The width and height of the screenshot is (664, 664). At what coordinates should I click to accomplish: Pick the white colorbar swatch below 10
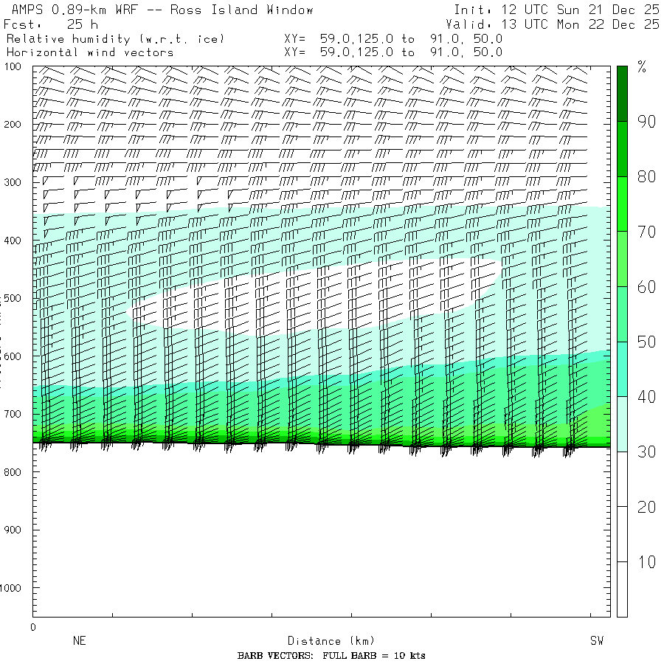(x=622, y=589)
